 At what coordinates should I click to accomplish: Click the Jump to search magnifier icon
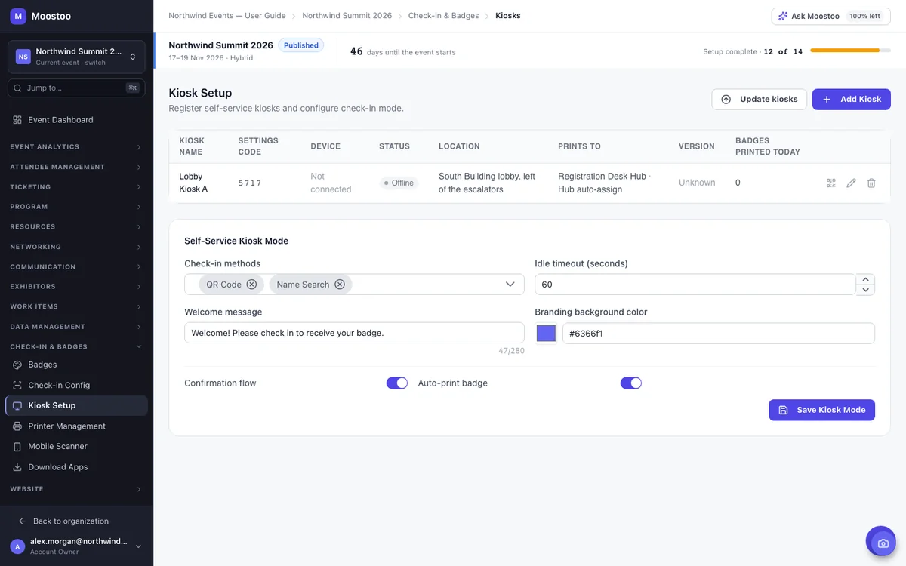(18, 88)
